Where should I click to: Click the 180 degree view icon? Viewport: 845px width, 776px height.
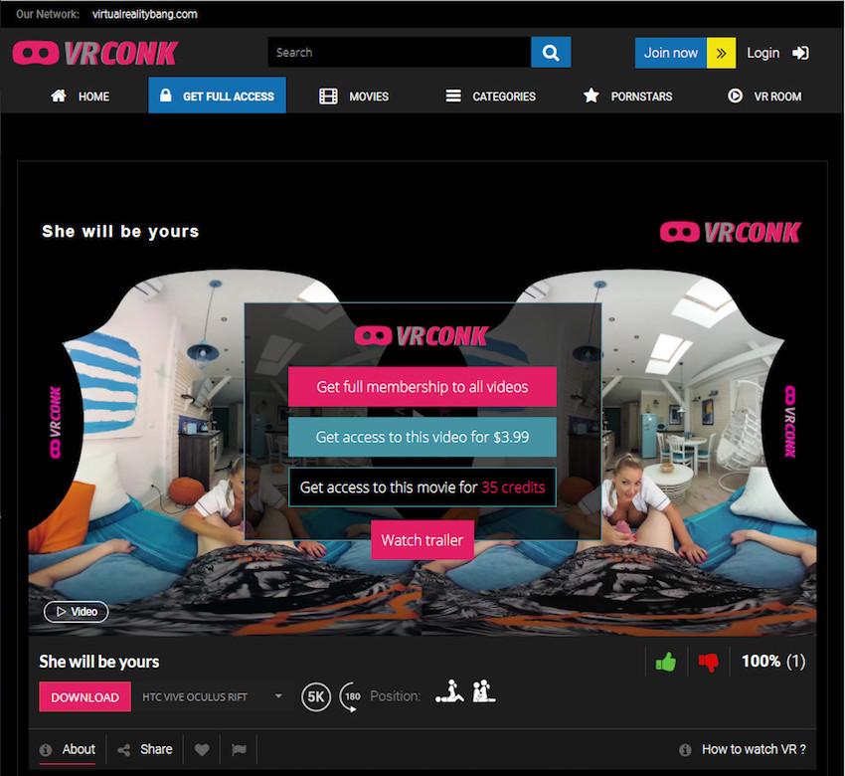point(351,696)
